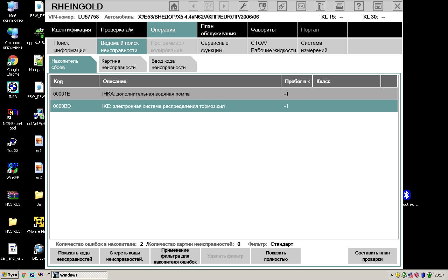448x280 pixels.
Task: Switch to Ввод кода неисправности tab
Action: click(x=173, y=64)
